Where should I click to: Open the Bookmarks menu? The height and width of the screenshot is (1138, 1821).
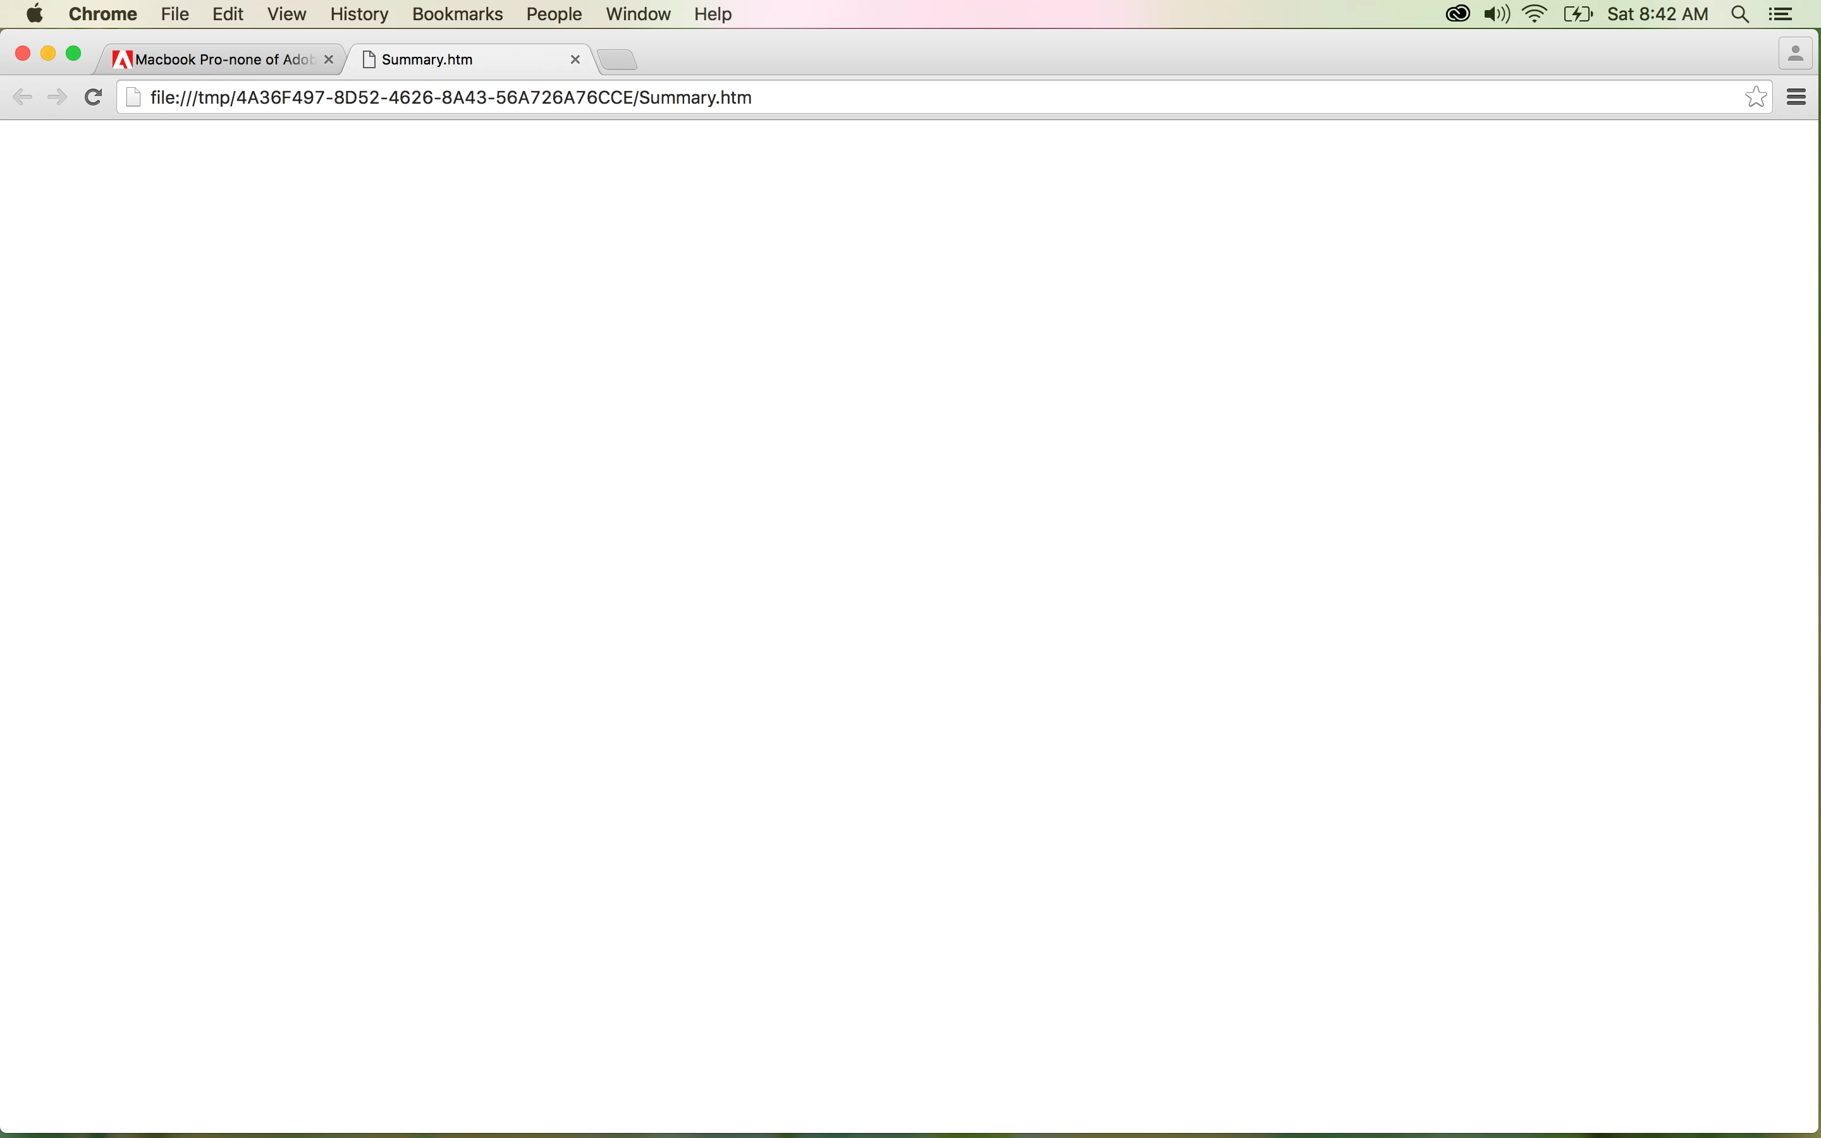[x=457, y=15]
